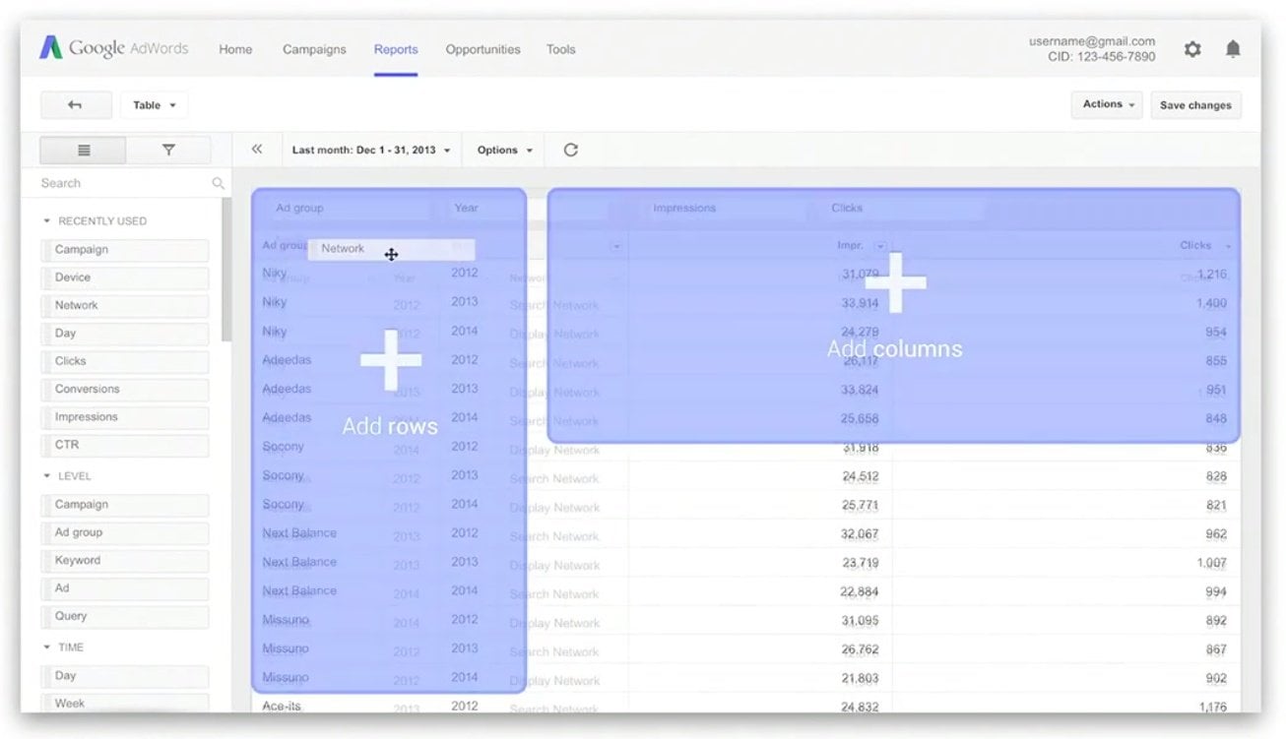Viewport: 1286px width, 739px height.
Task: Click the Add rows plus icon
Action: tap(391, 360)
